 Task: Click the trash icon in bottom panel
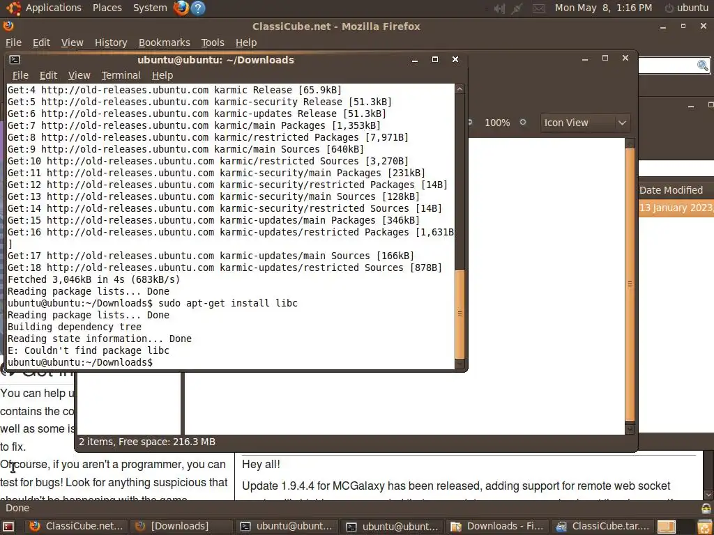pyautogui.click(x=704, y=527)
